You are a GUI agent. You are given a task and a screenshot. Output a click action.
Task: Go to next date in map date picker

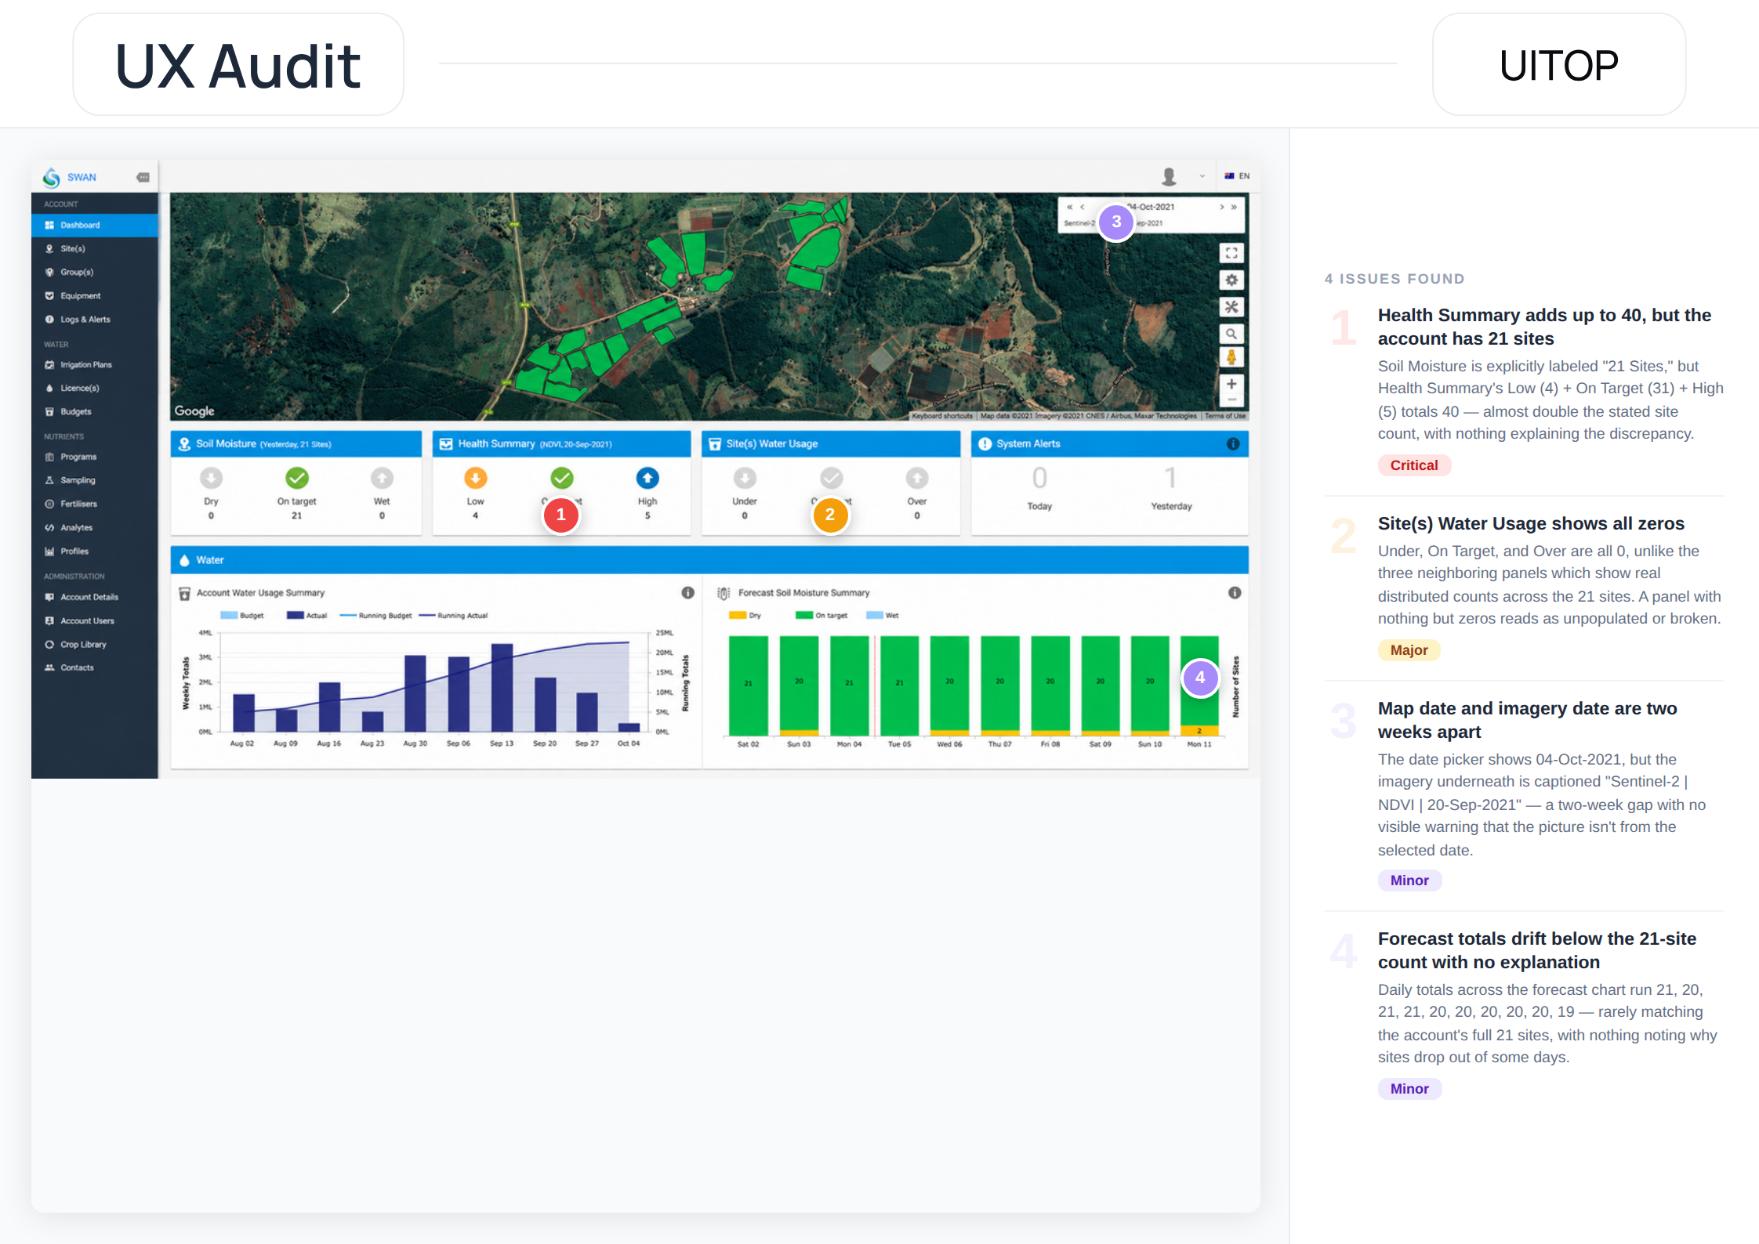click(x=1221, y=207)
